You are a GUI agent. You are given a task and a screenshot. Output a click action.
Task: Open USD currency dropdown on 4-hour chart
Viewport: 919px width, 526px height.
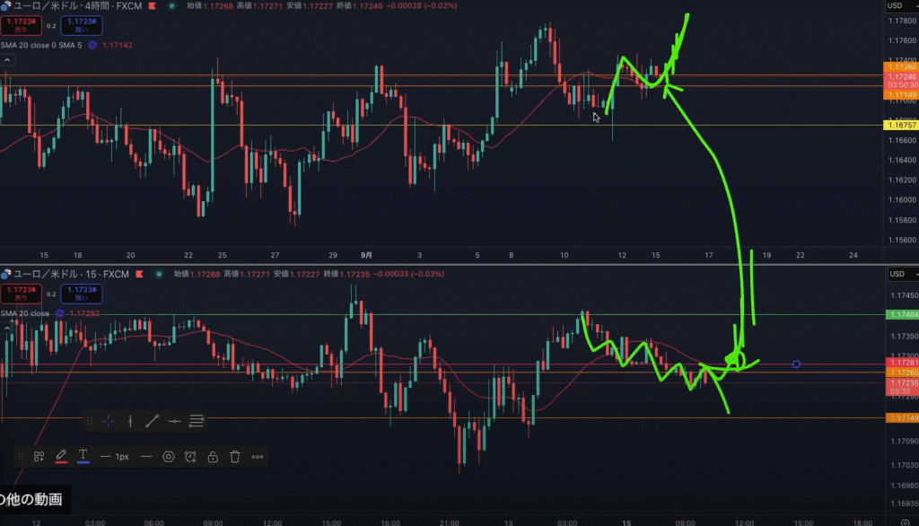coord(901,6)
